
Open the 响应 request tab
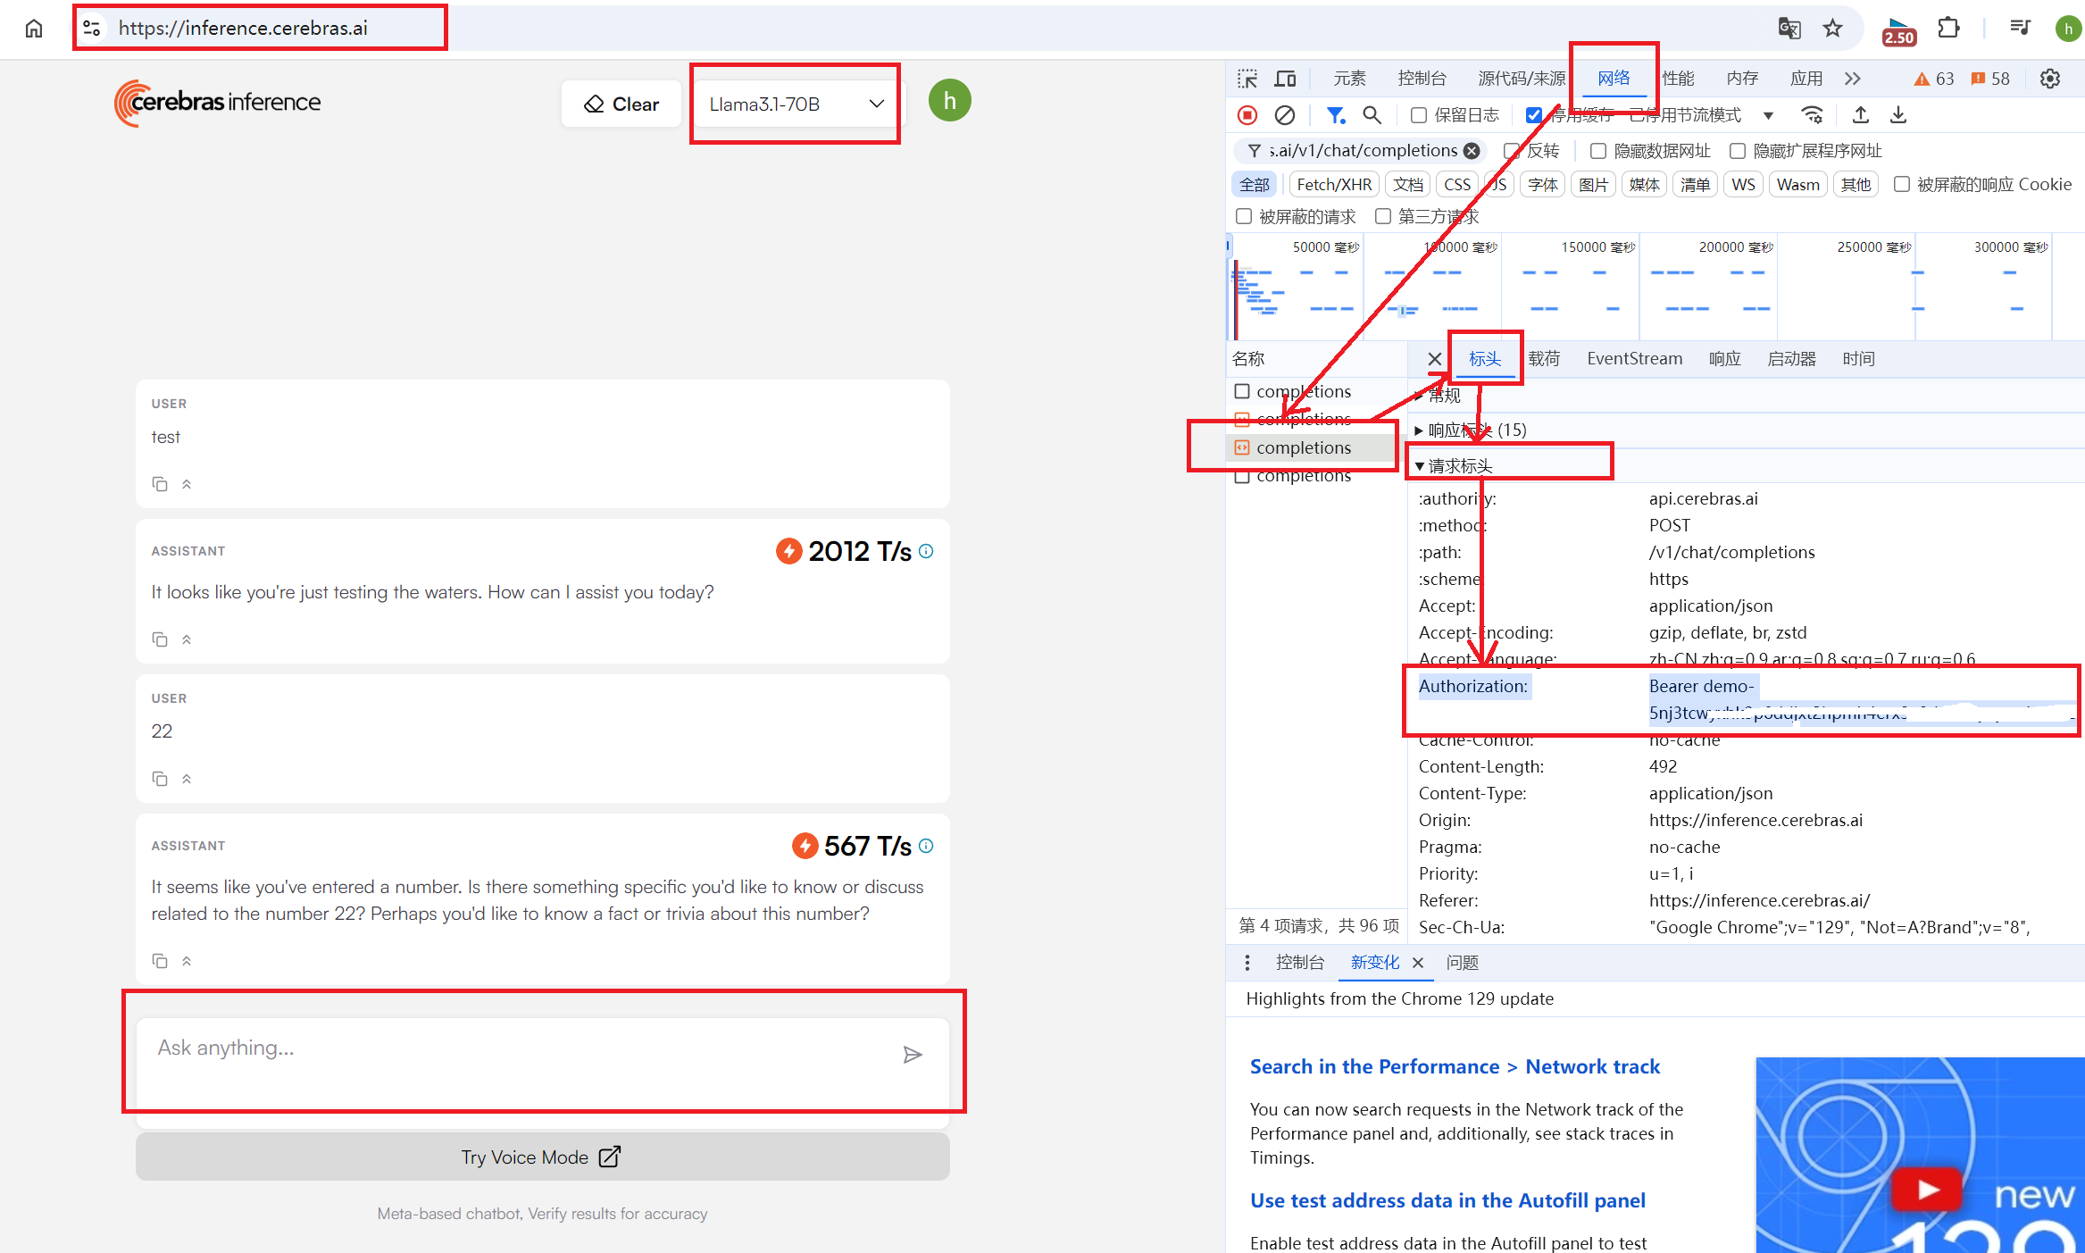(1724, 359)
